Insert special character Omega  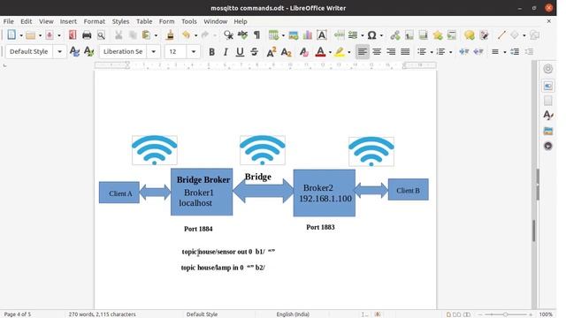[x=371, y=35]
